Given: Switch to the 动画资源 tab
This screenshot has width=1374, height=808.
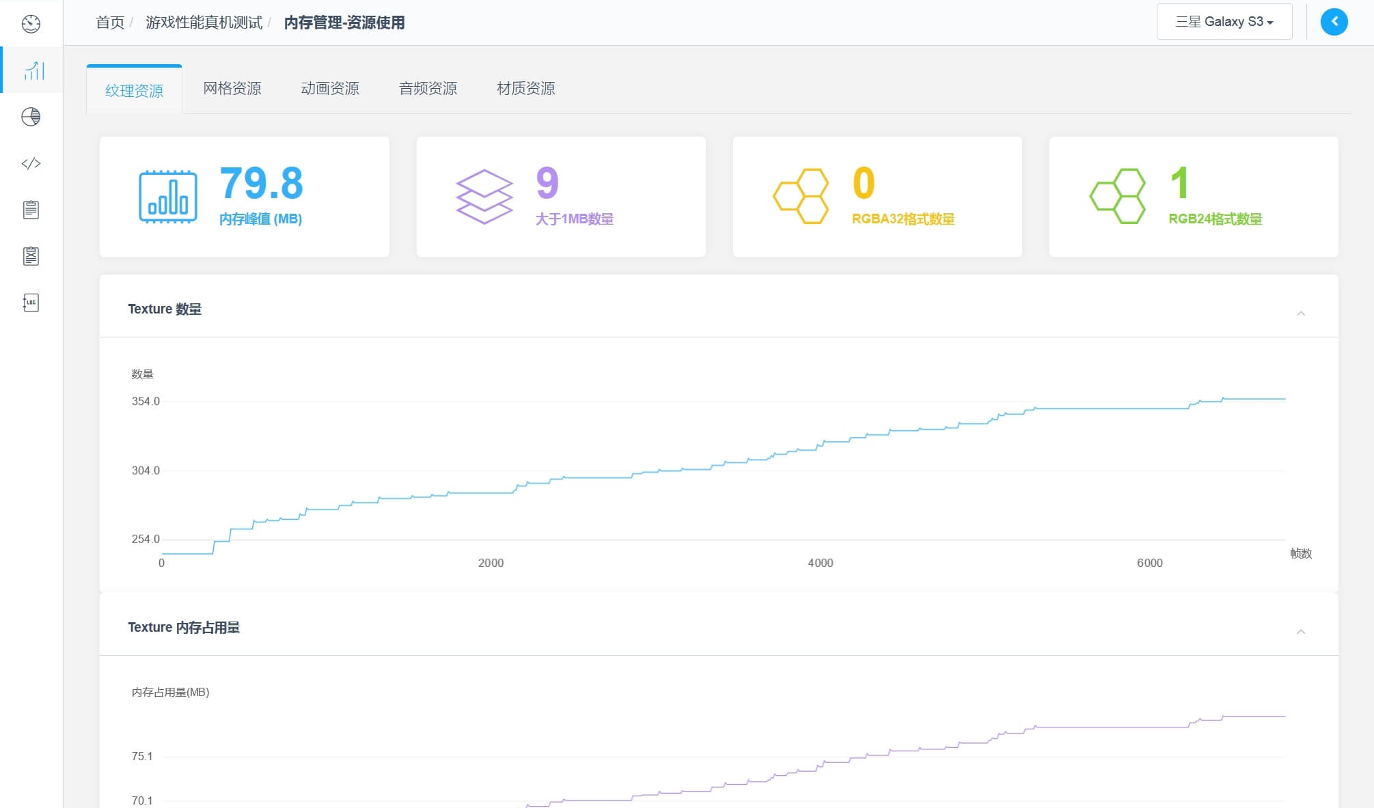Looking at the screenshot, I should point(330,89).
